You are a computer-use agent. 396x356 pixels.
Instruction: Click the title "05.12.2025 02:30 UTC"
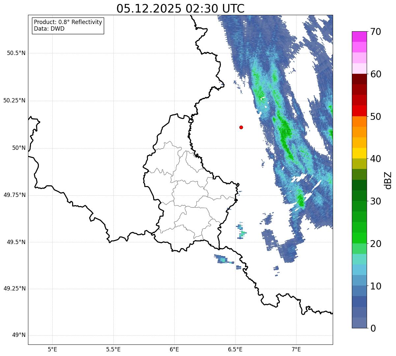[x=181, y=9]
